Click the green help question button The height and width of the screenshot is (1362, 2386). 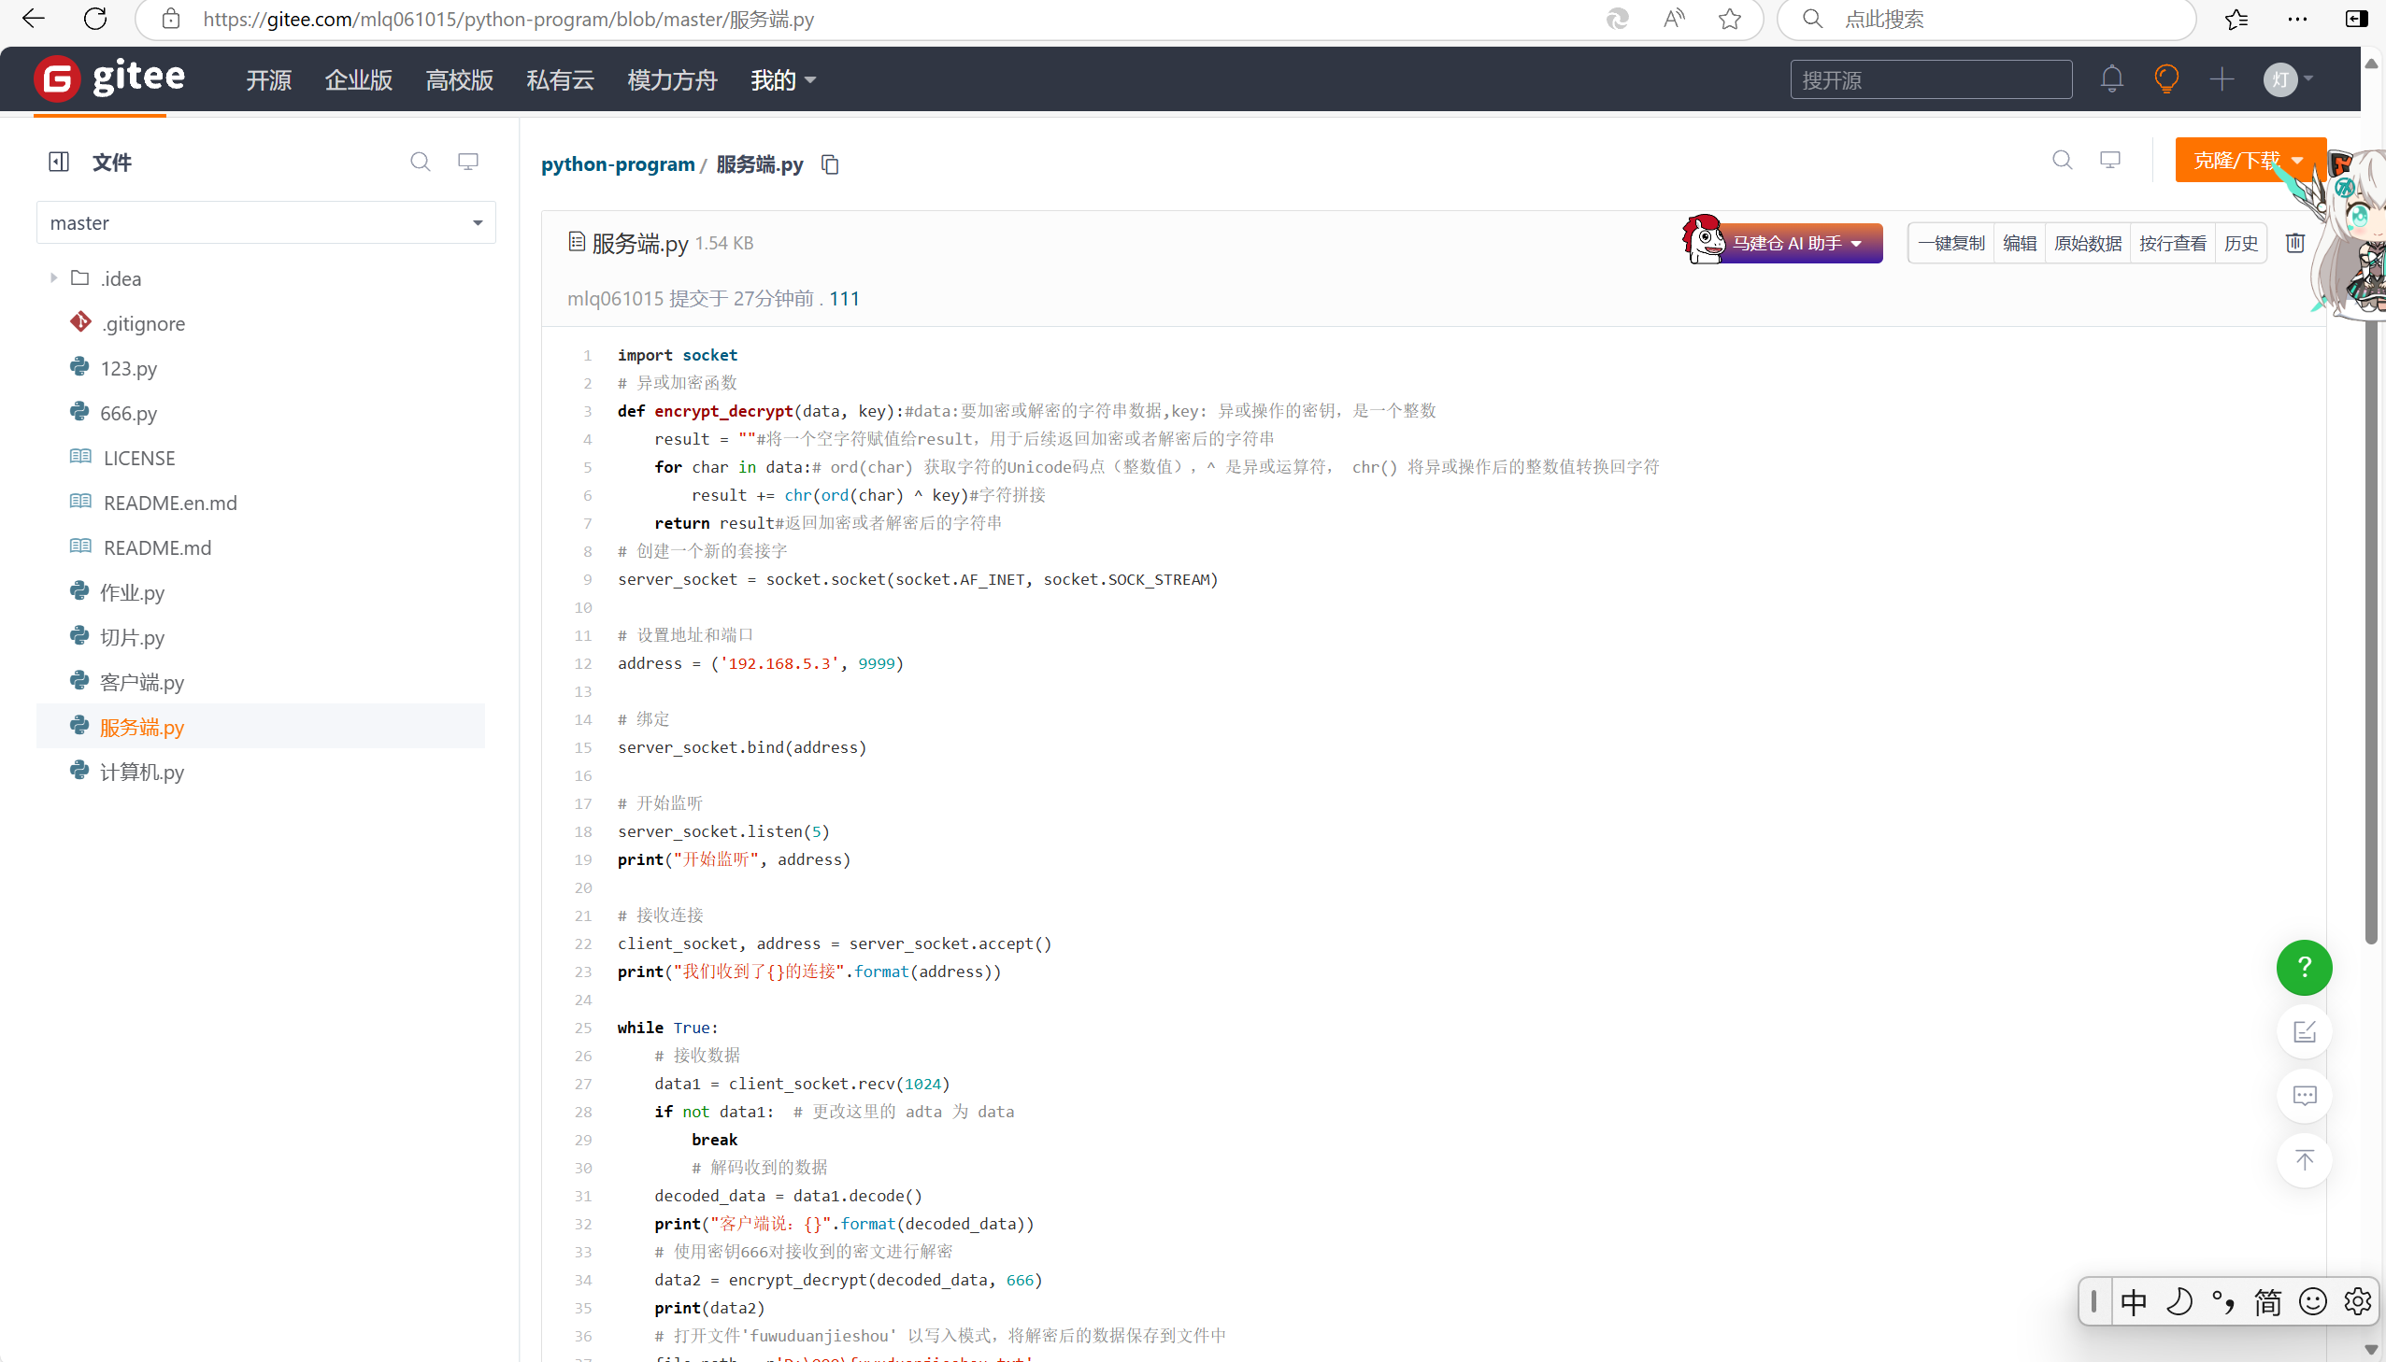pos(2303,967)
